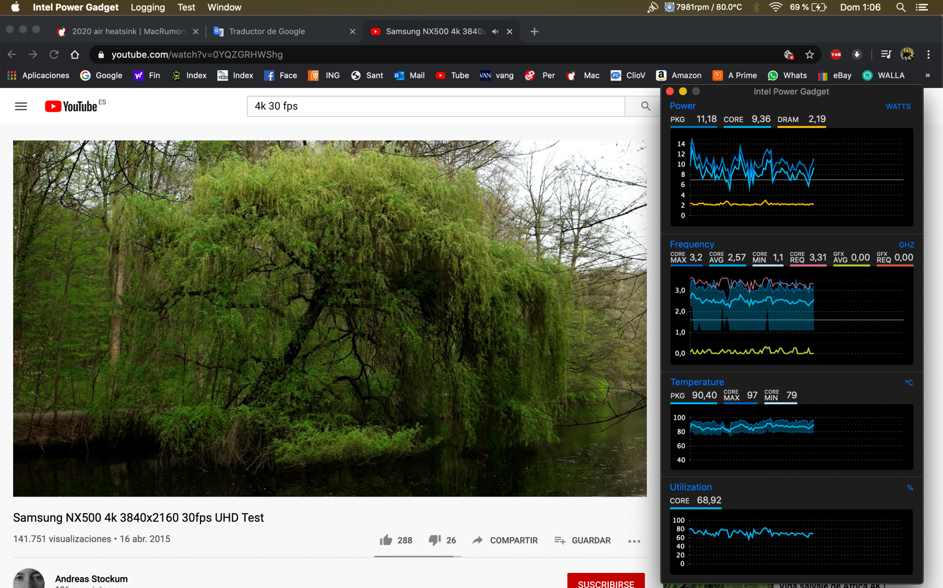Click the YouTube search magnifier button

645,106
